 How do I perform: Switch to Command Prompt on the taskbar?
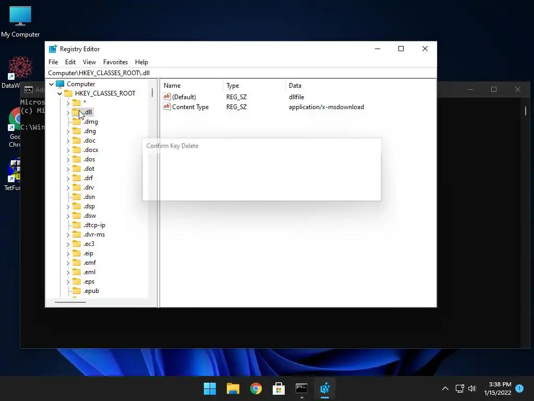click(x=301, y=388)
